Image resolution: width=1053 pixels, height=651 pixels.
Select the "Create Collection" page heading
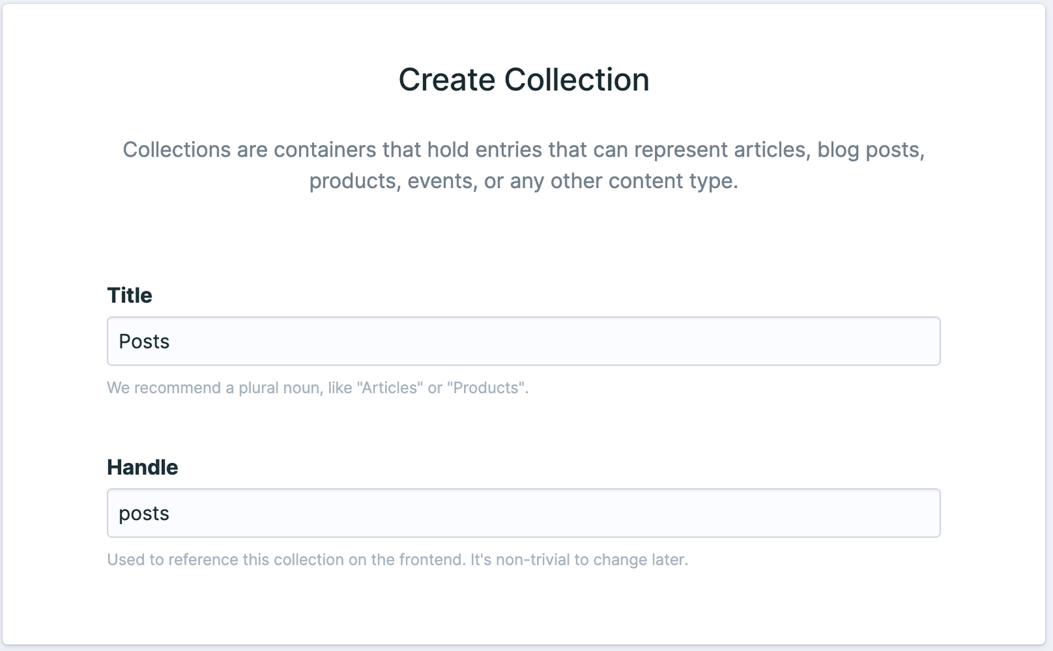(x=523, y=80)
